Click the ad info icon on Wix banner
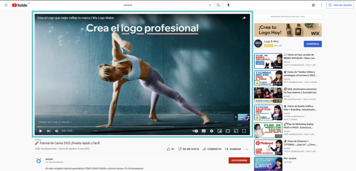The image size is (356, 171). click(x=320, y=25)
